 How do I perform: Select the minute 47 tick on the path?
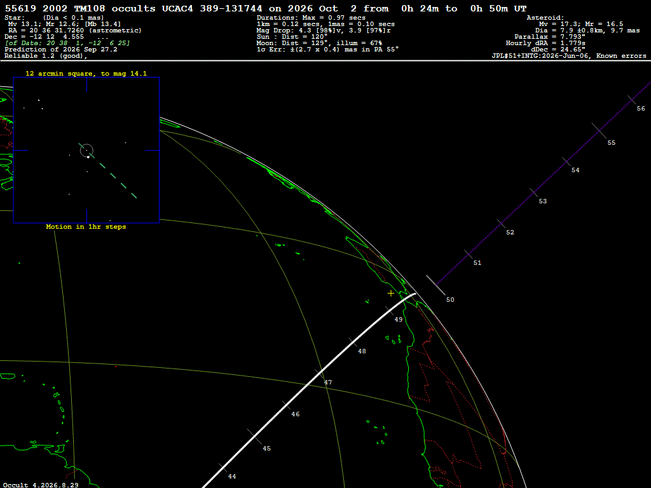319,374
